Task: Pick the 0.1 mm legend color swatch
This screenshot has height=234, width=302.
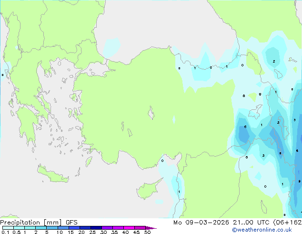Action: [x=8, y=228]
